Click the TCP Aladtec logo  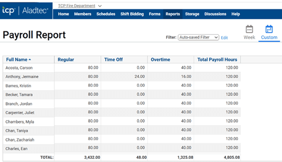click(25, 11)
